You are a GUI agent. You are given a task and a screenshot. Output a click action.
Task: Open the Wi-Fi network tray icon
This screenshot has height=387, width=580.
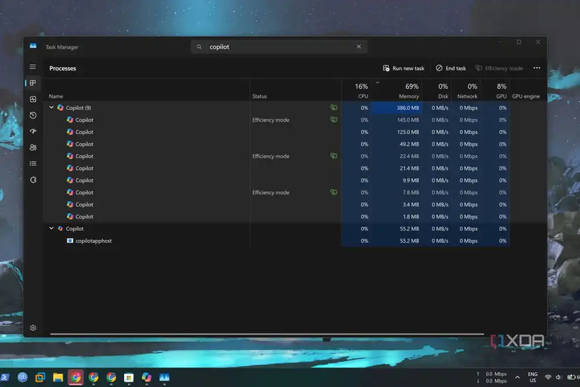[x=548, y=377]
